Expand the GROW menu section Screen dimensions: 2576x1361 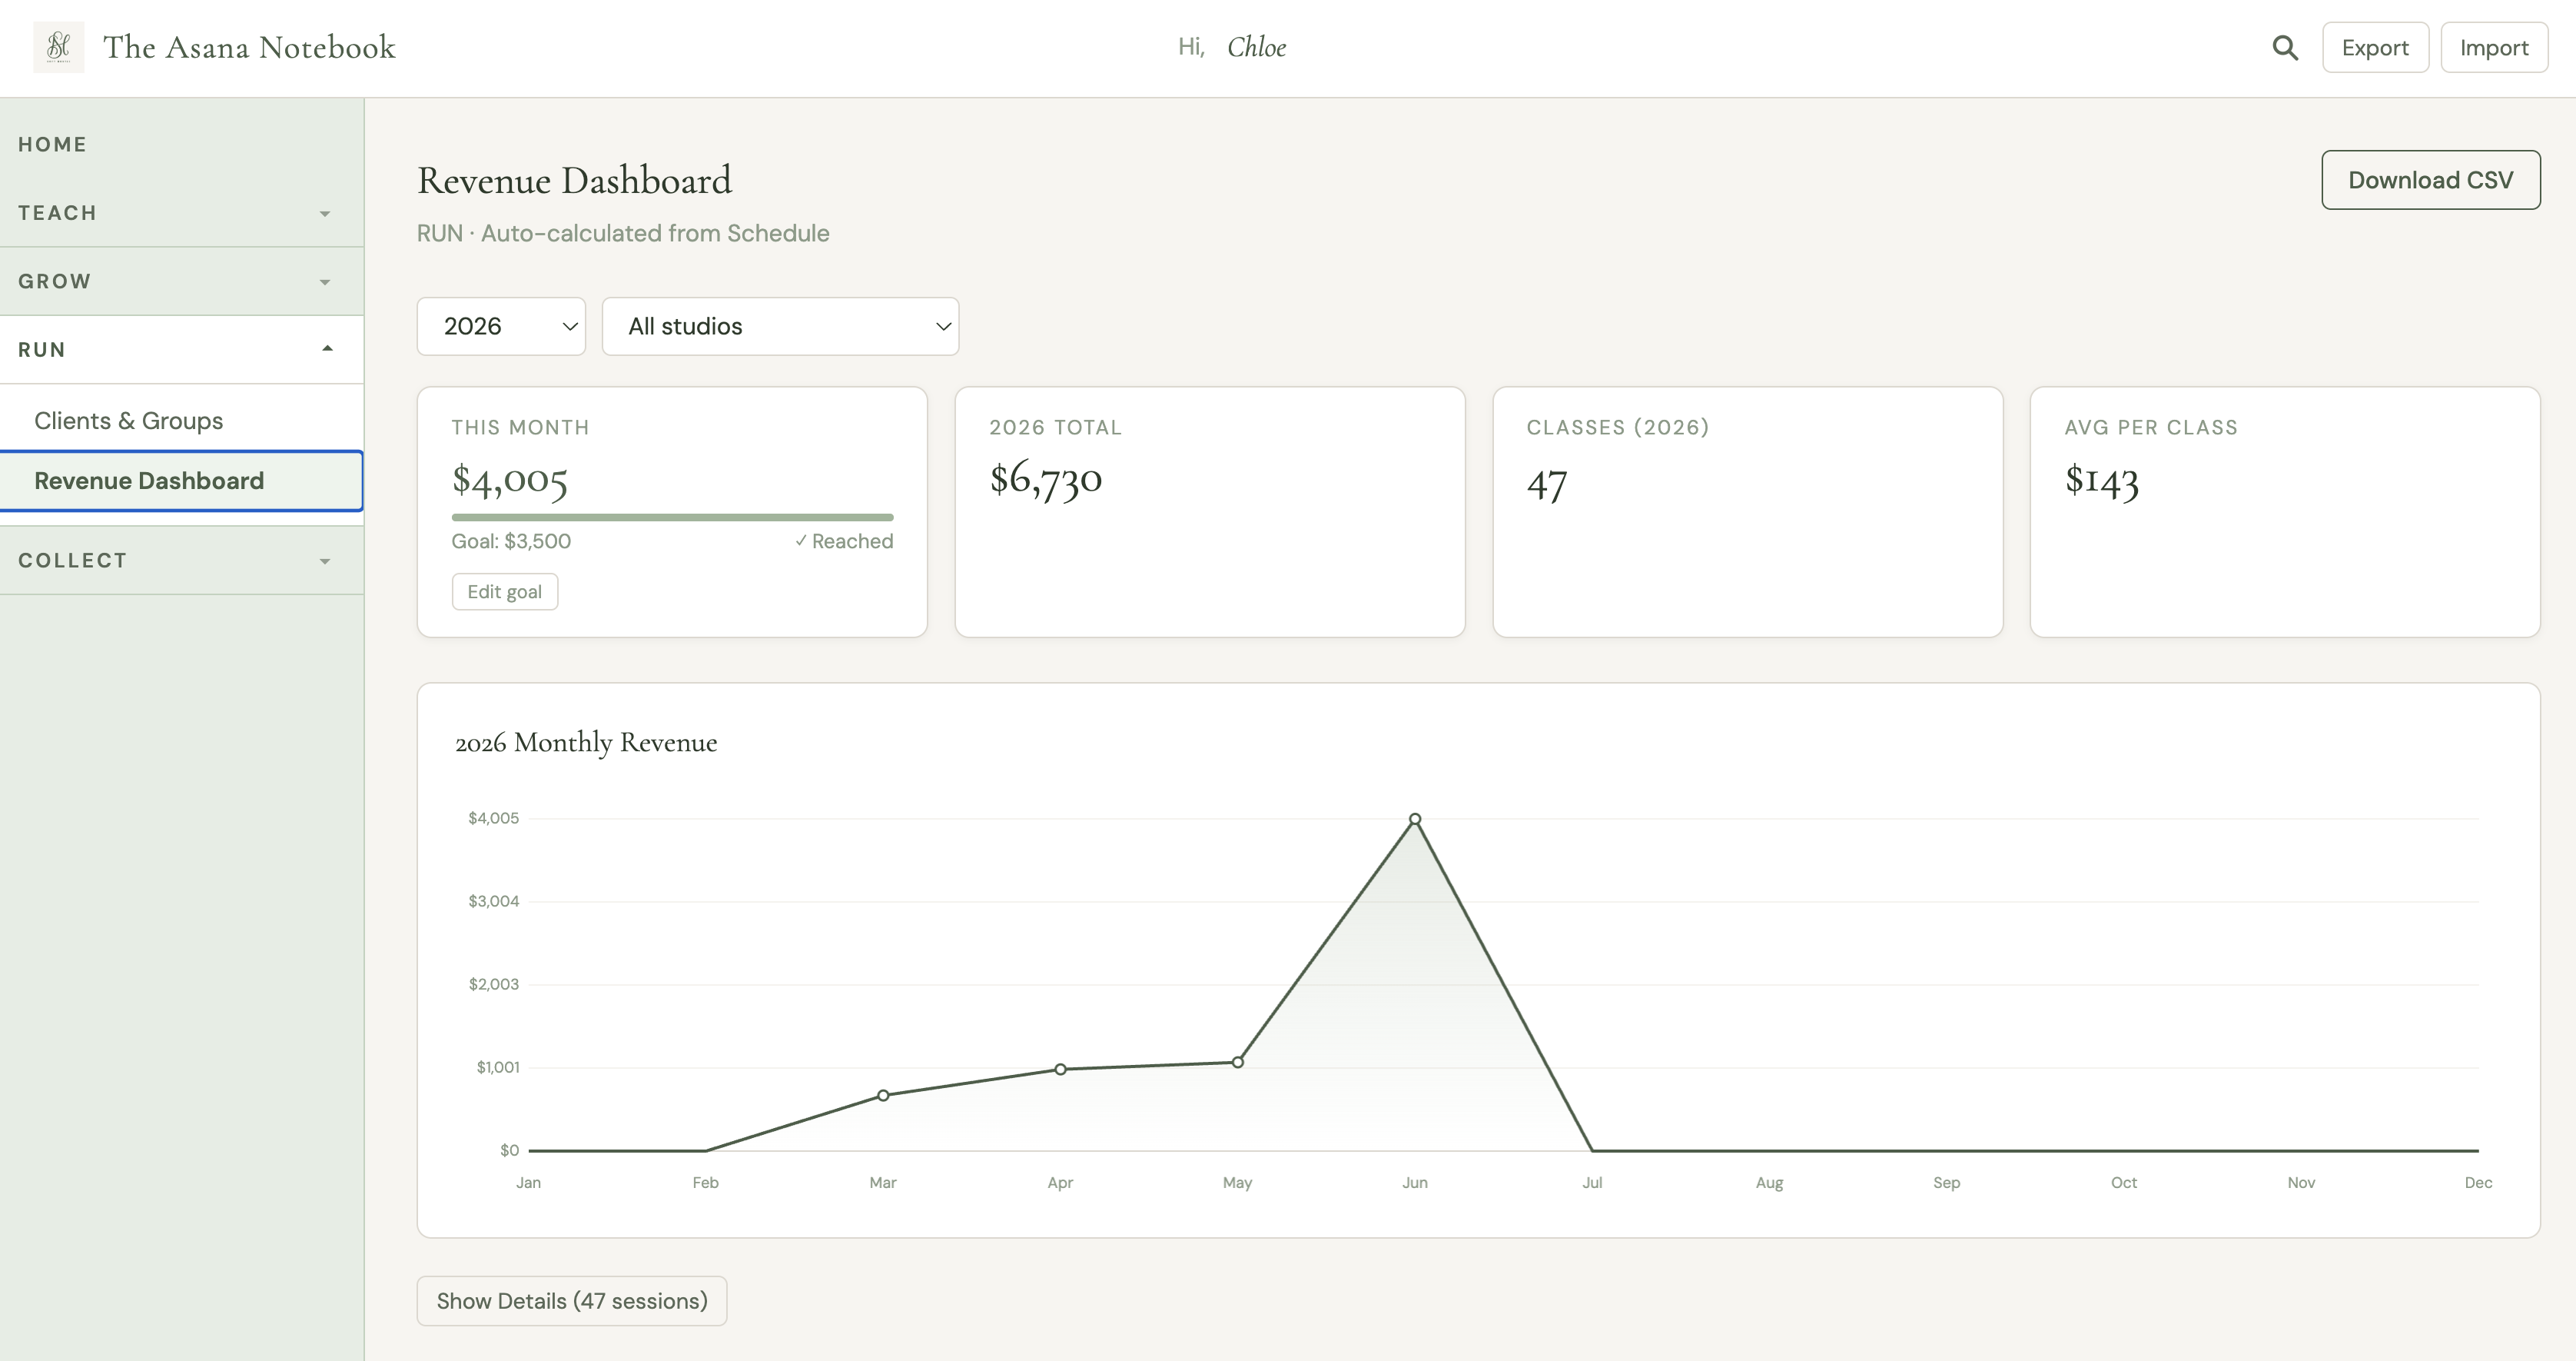click(182, 281)
